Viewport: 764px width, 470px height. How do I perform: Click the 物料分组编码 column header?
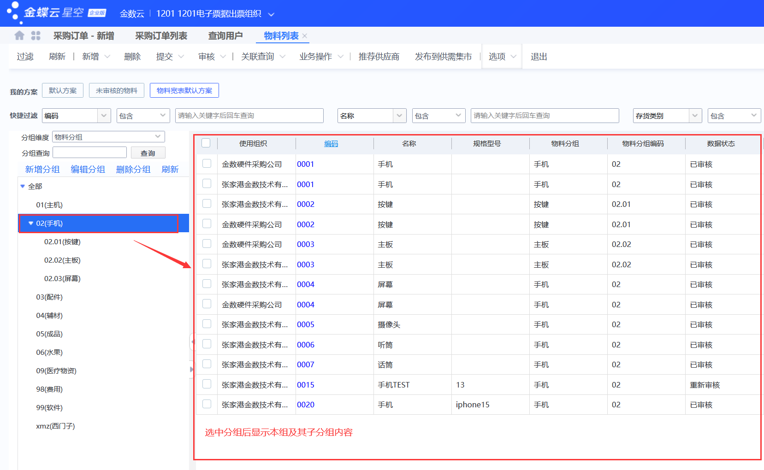coord(643,144)
